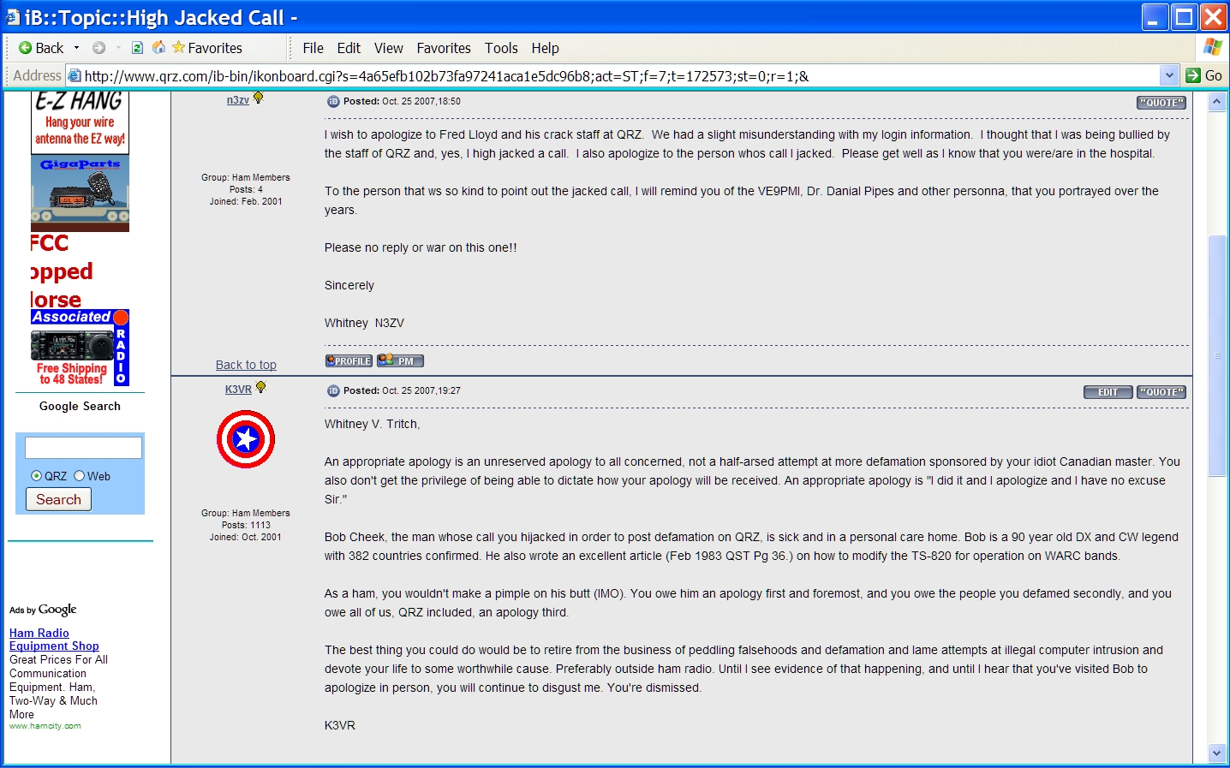Click 'Google Search' heading text
This screenshot has height=768, width=1230.
pos(80,406)
